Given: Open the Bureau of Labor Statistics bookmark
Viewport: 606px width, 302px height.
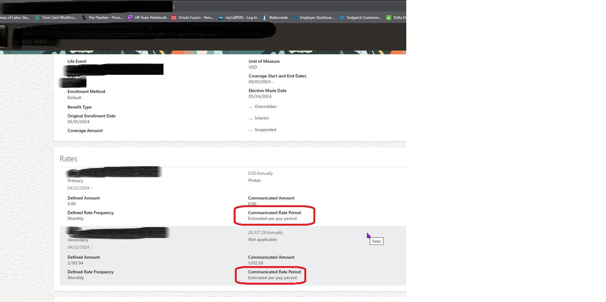Looking at the screenshot, I should click(x=15, y=17).
